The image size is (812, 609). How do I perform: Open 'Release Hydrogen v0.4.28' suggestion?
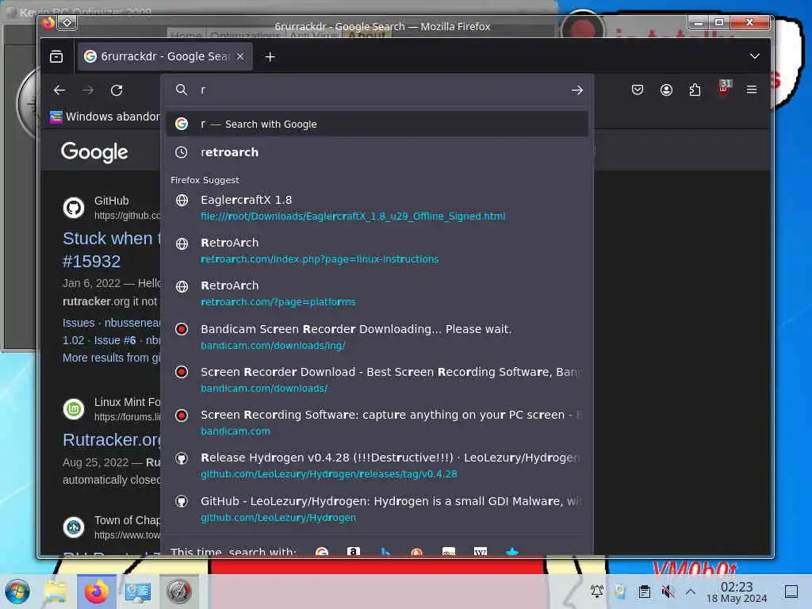pyautogui.click(x=377, y=465)
